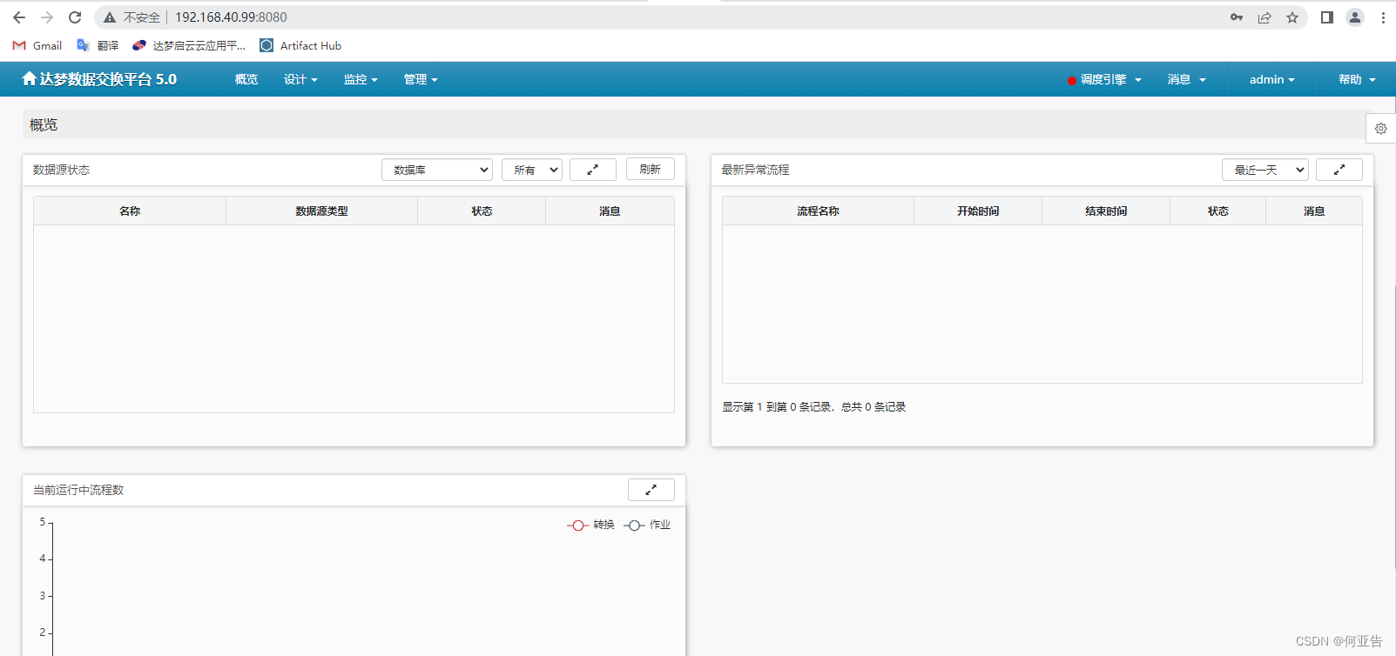This screenshot has height=656, width=1396.
Task: Open the 概览 menu item
Action: pyautogui.click(x=246, y=79)
